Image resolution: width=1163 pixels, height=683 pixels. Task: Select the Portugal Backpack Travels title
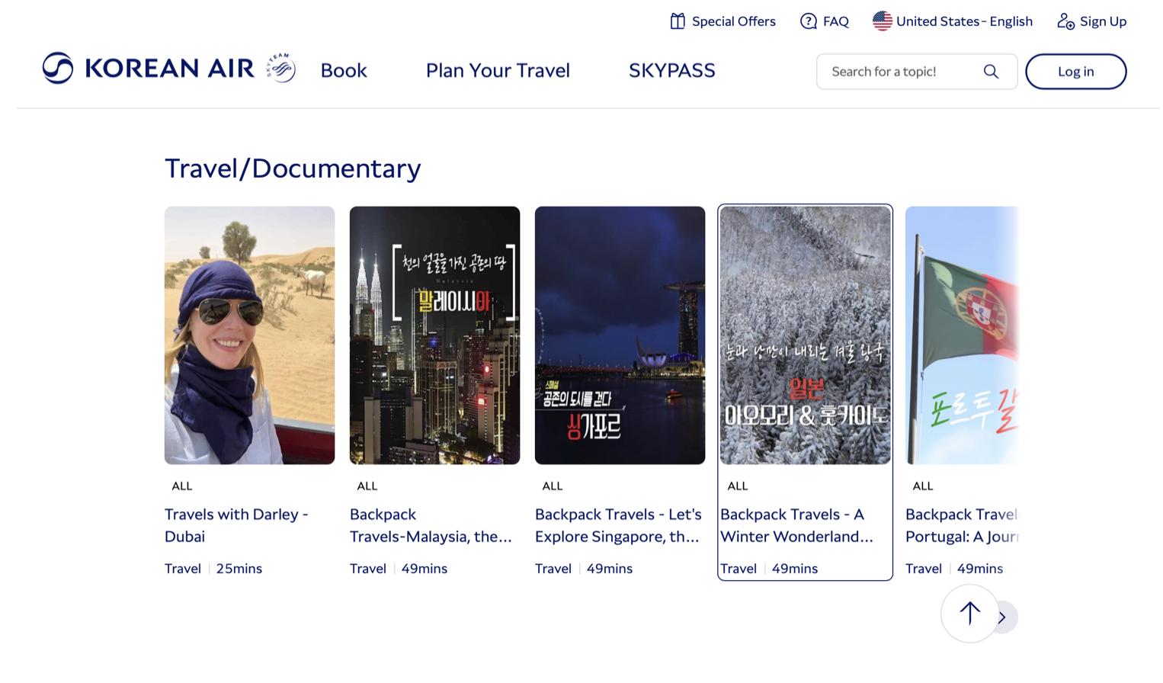pyautogui.click(x=962, y=525)
